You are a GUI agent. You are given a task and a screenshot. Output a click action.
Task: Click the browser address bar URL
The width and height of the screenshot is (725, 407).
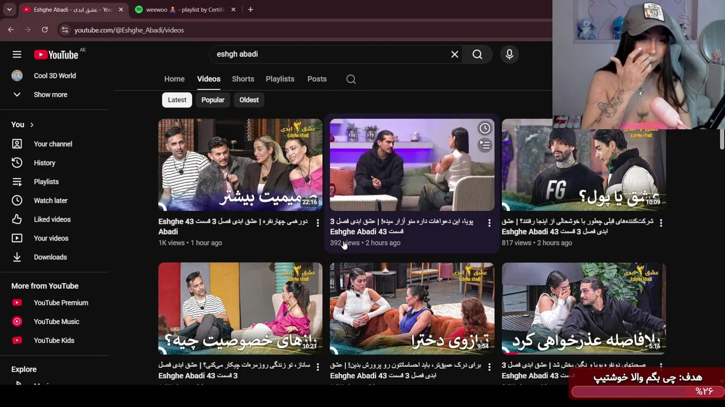tap(129, 30)
